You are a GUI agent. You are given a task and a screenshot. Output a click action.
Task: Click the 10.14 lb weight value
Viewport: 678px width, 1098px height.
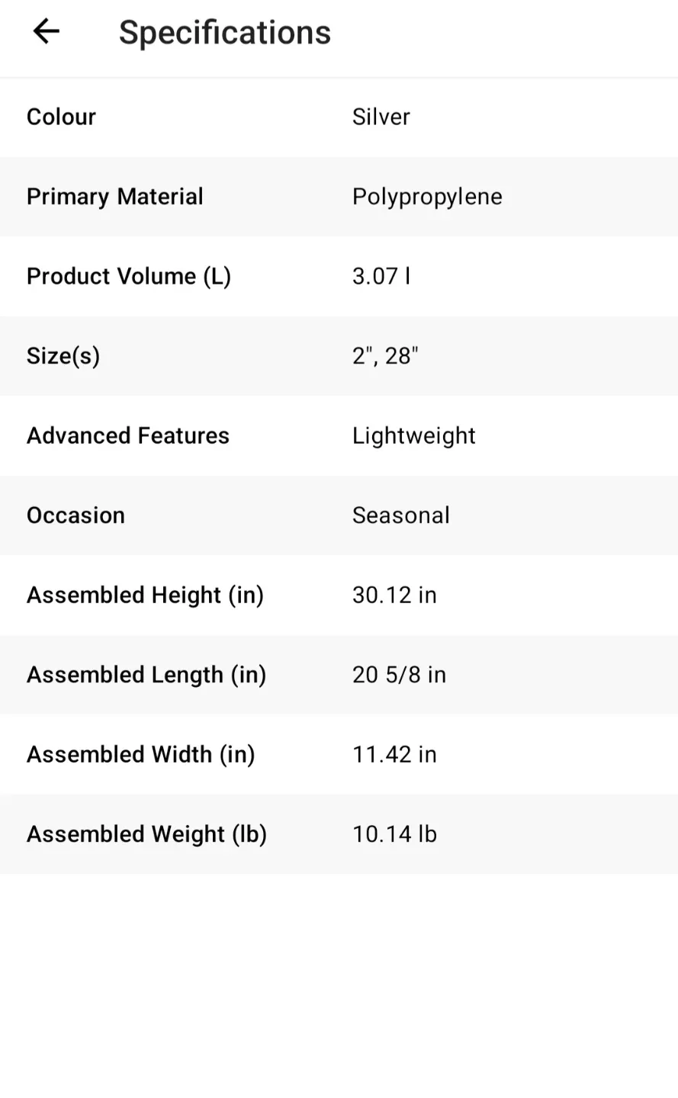[x=394, y=834]
